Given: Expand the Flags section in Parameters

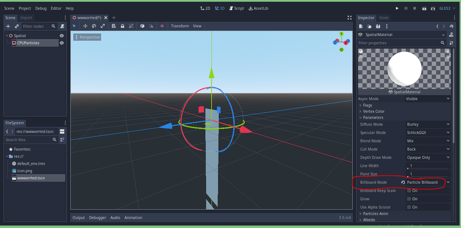Looking at the screenshot, I should pos(368,105).
